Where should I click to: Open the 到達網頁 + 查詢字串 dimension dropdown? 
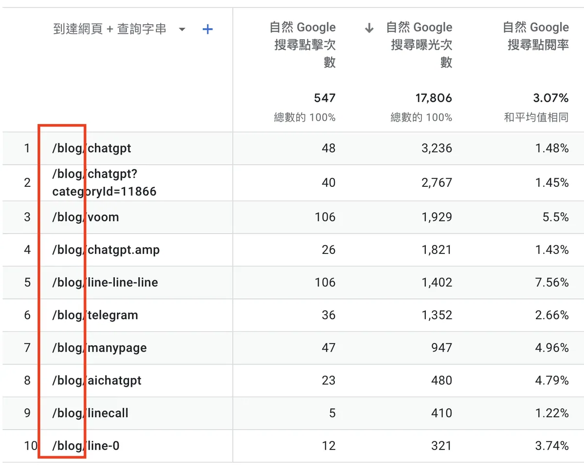tap(182, 30)
